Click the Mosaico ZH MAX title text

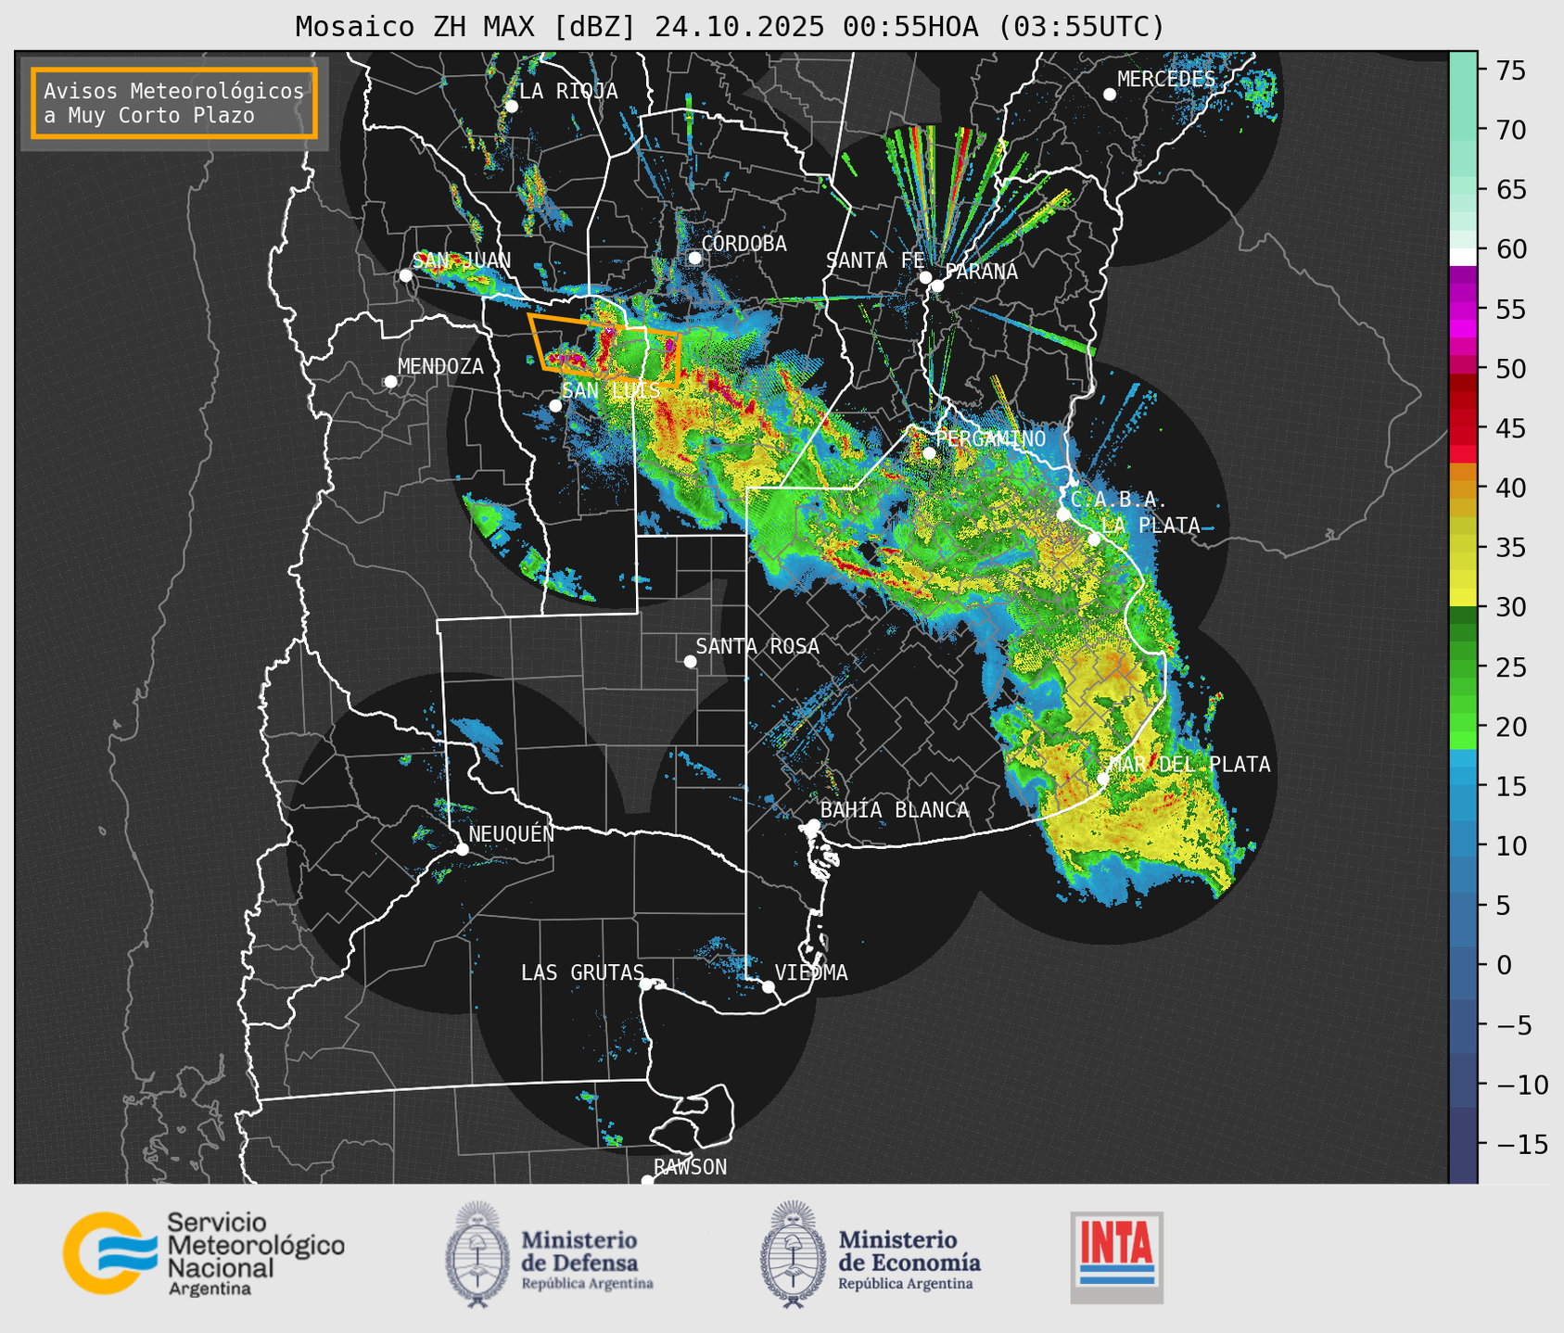pos(729,27)
